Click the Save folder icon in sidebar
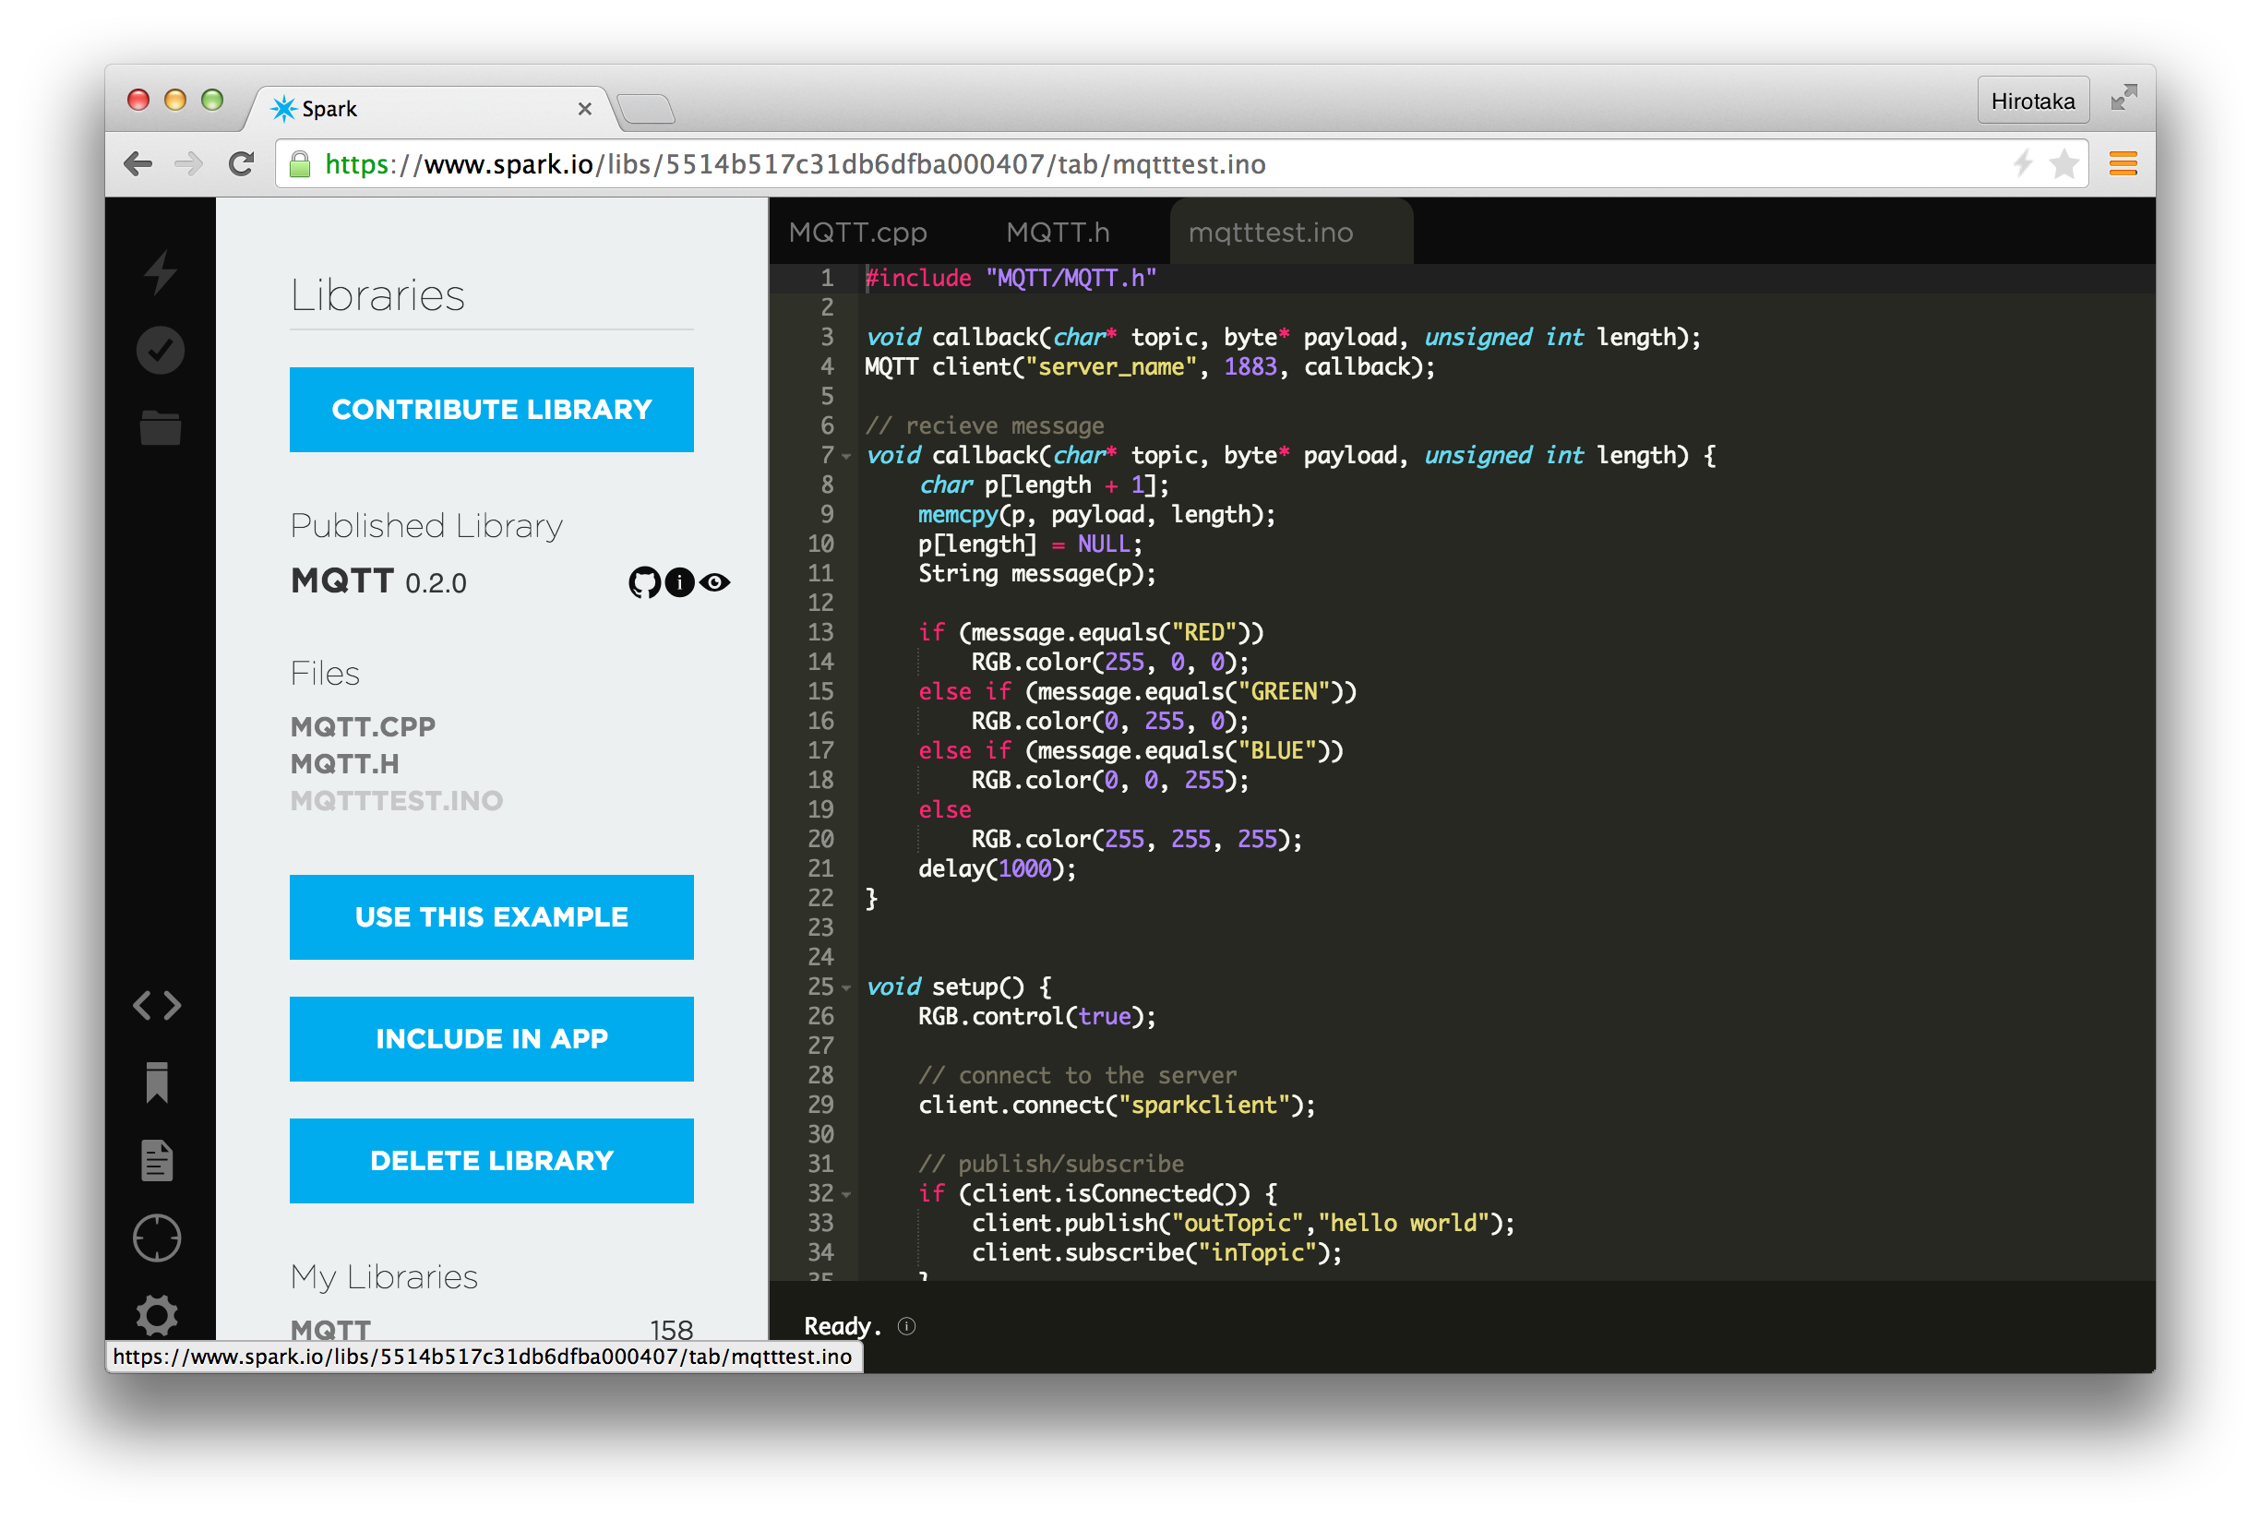The image size is (2261, 1519). click(x=160, y=427)
